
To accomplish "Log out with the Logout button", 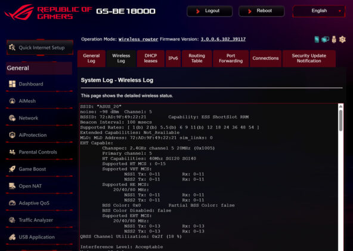I will [x=210, y=11].
